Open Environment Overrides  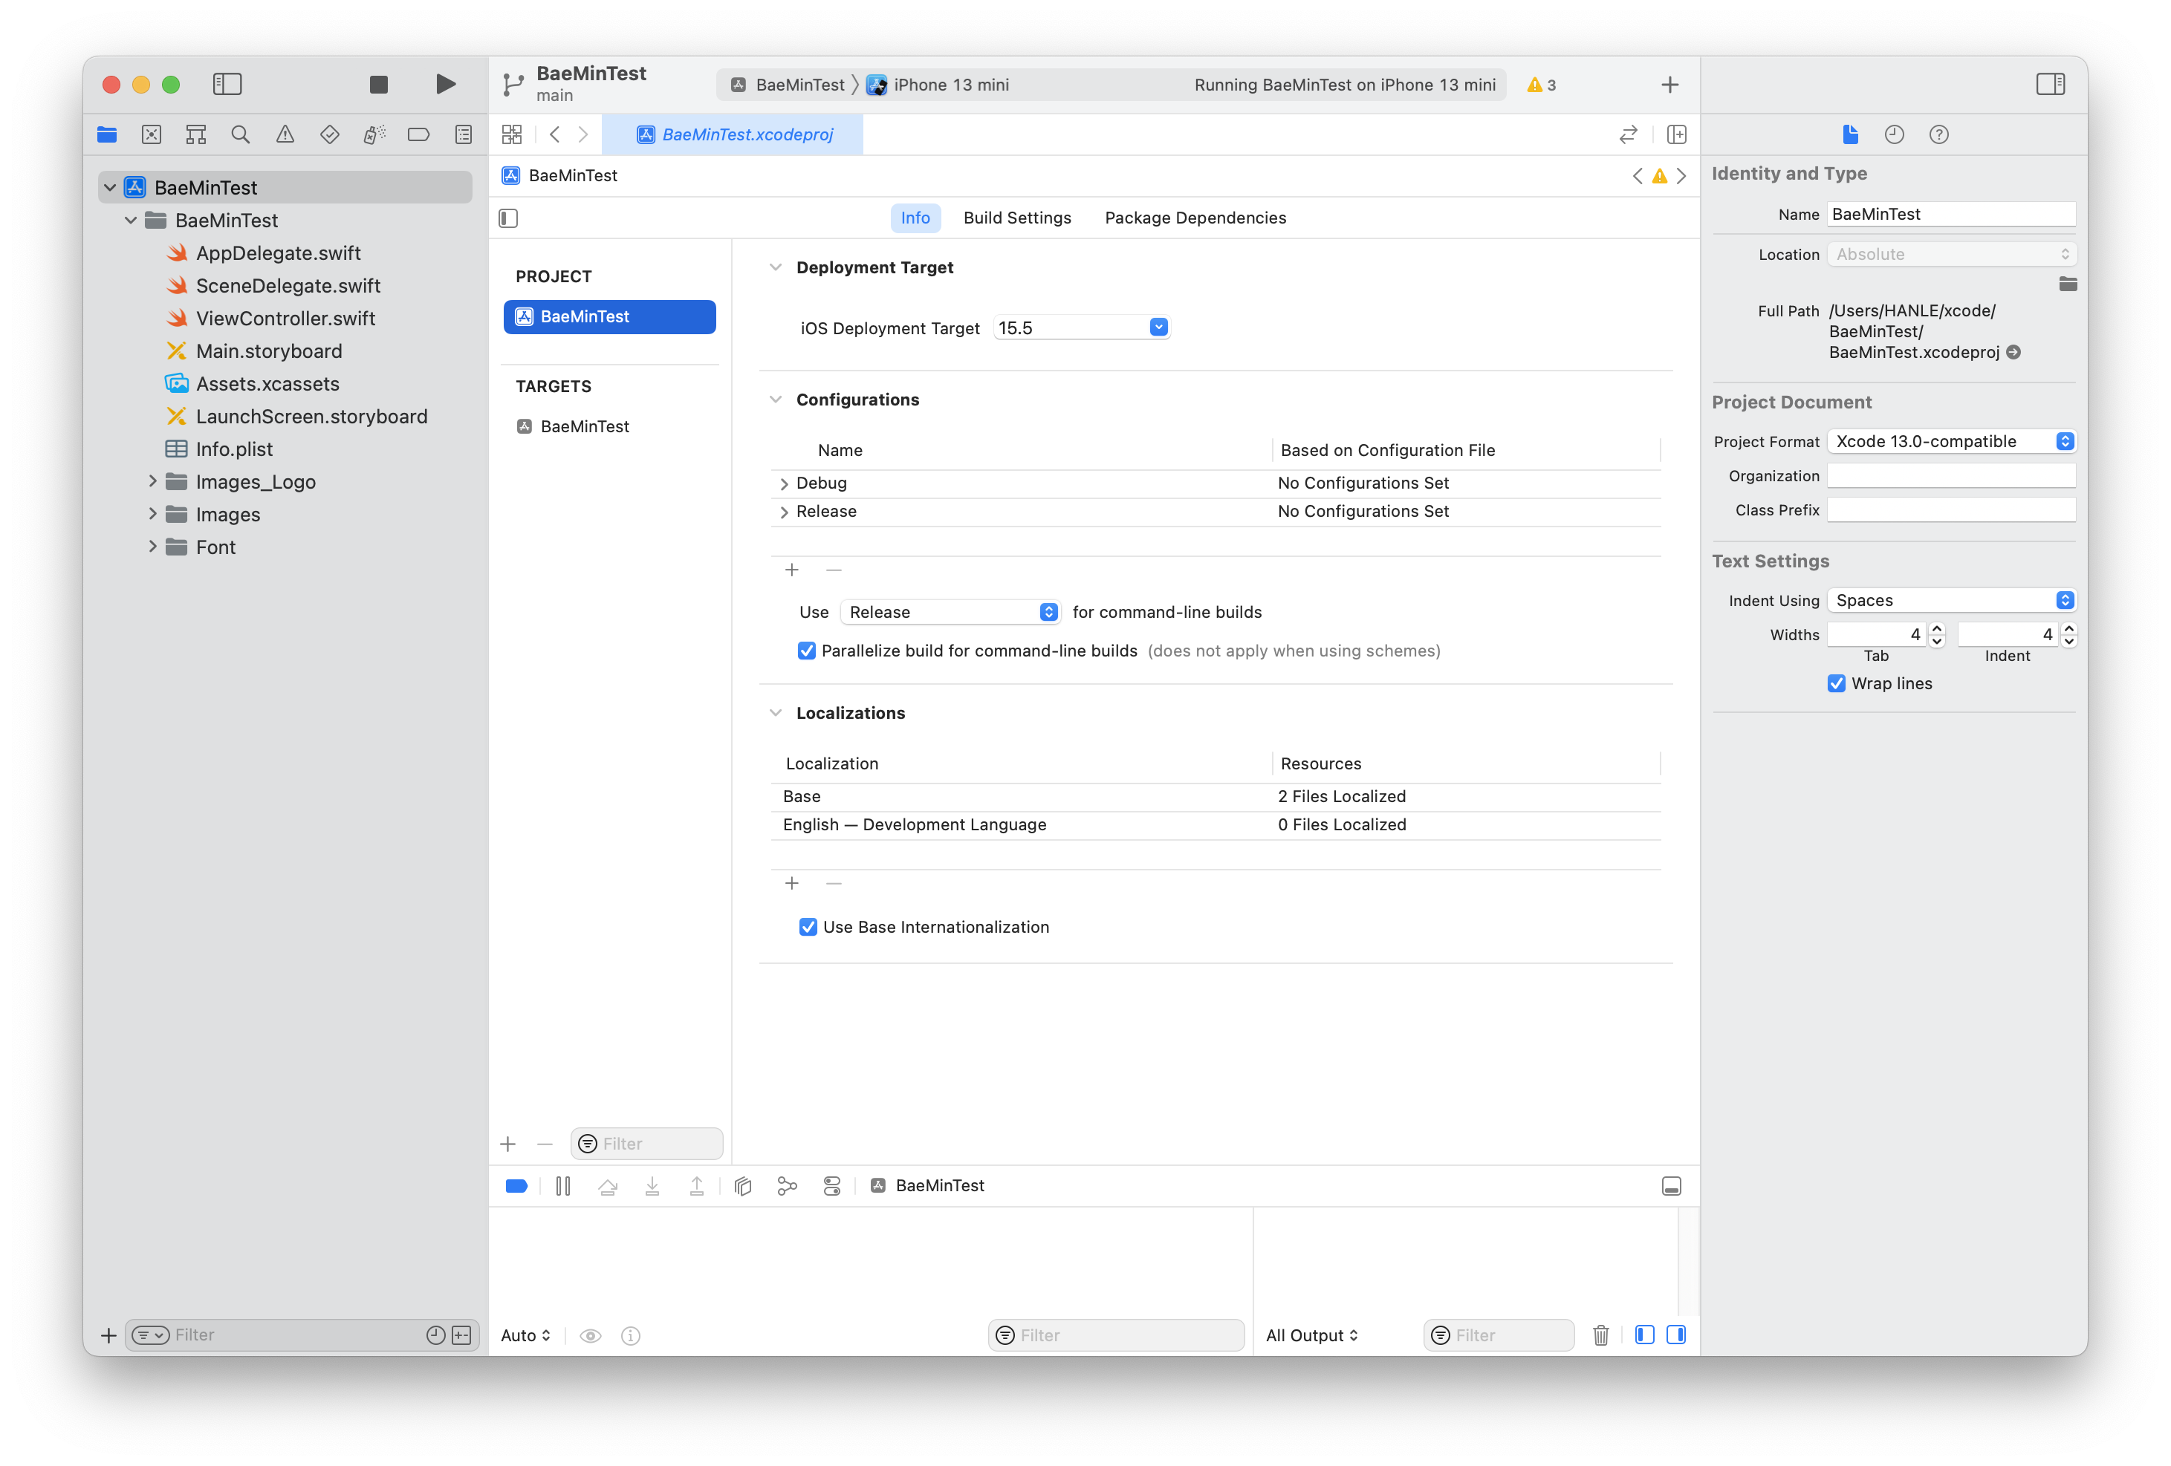832,1186
